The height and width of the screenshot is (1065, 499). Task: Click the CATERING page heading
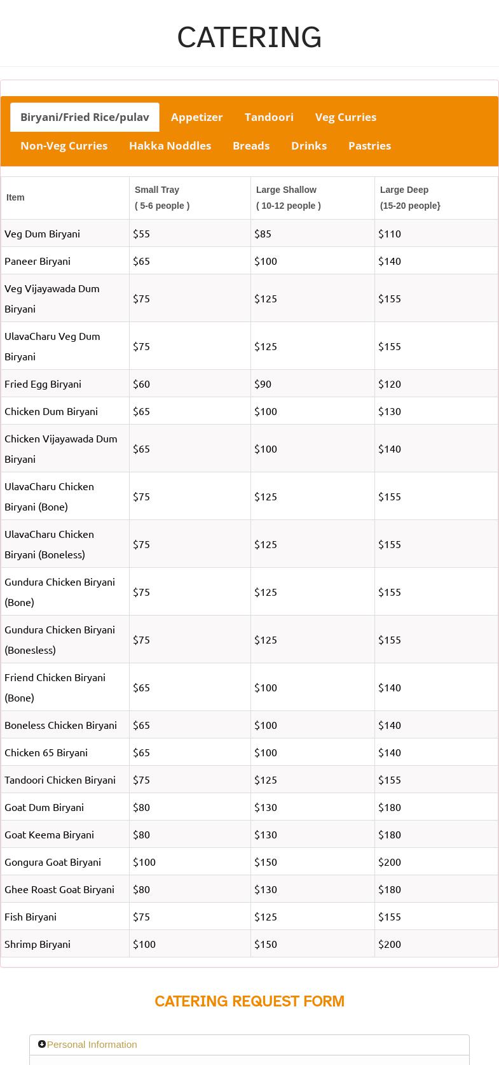249,38
